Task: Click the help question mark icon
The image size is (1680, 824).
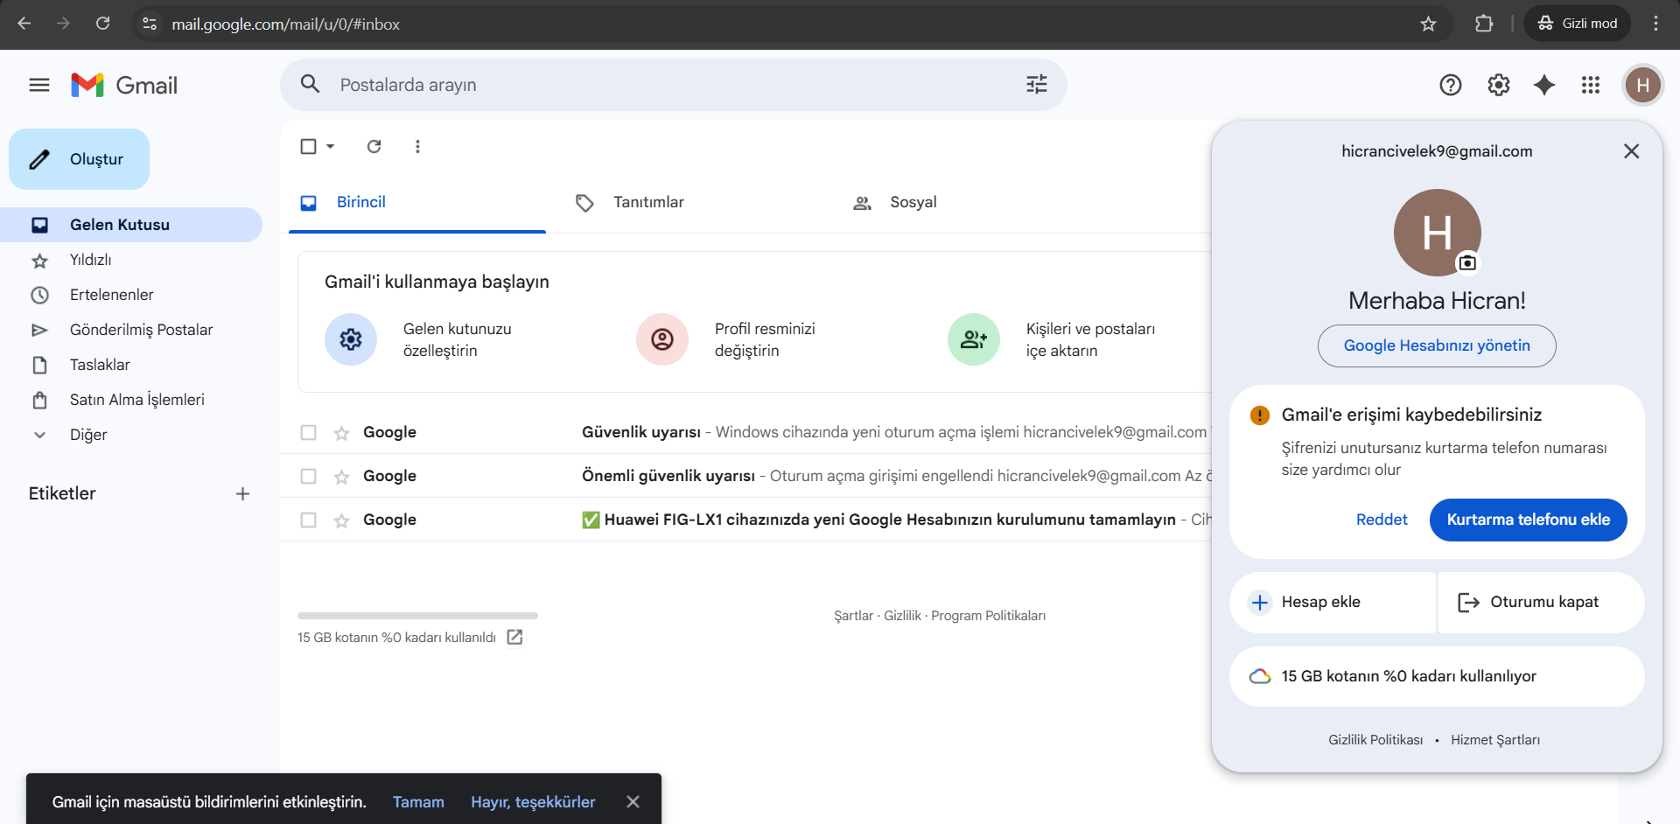Action: pos(1451,85)
